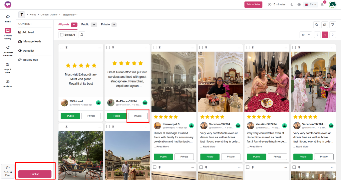Open the calendar date filter icon
This screenshot has height=180, width=341.
pyautogui.click(x=325, y=25)
